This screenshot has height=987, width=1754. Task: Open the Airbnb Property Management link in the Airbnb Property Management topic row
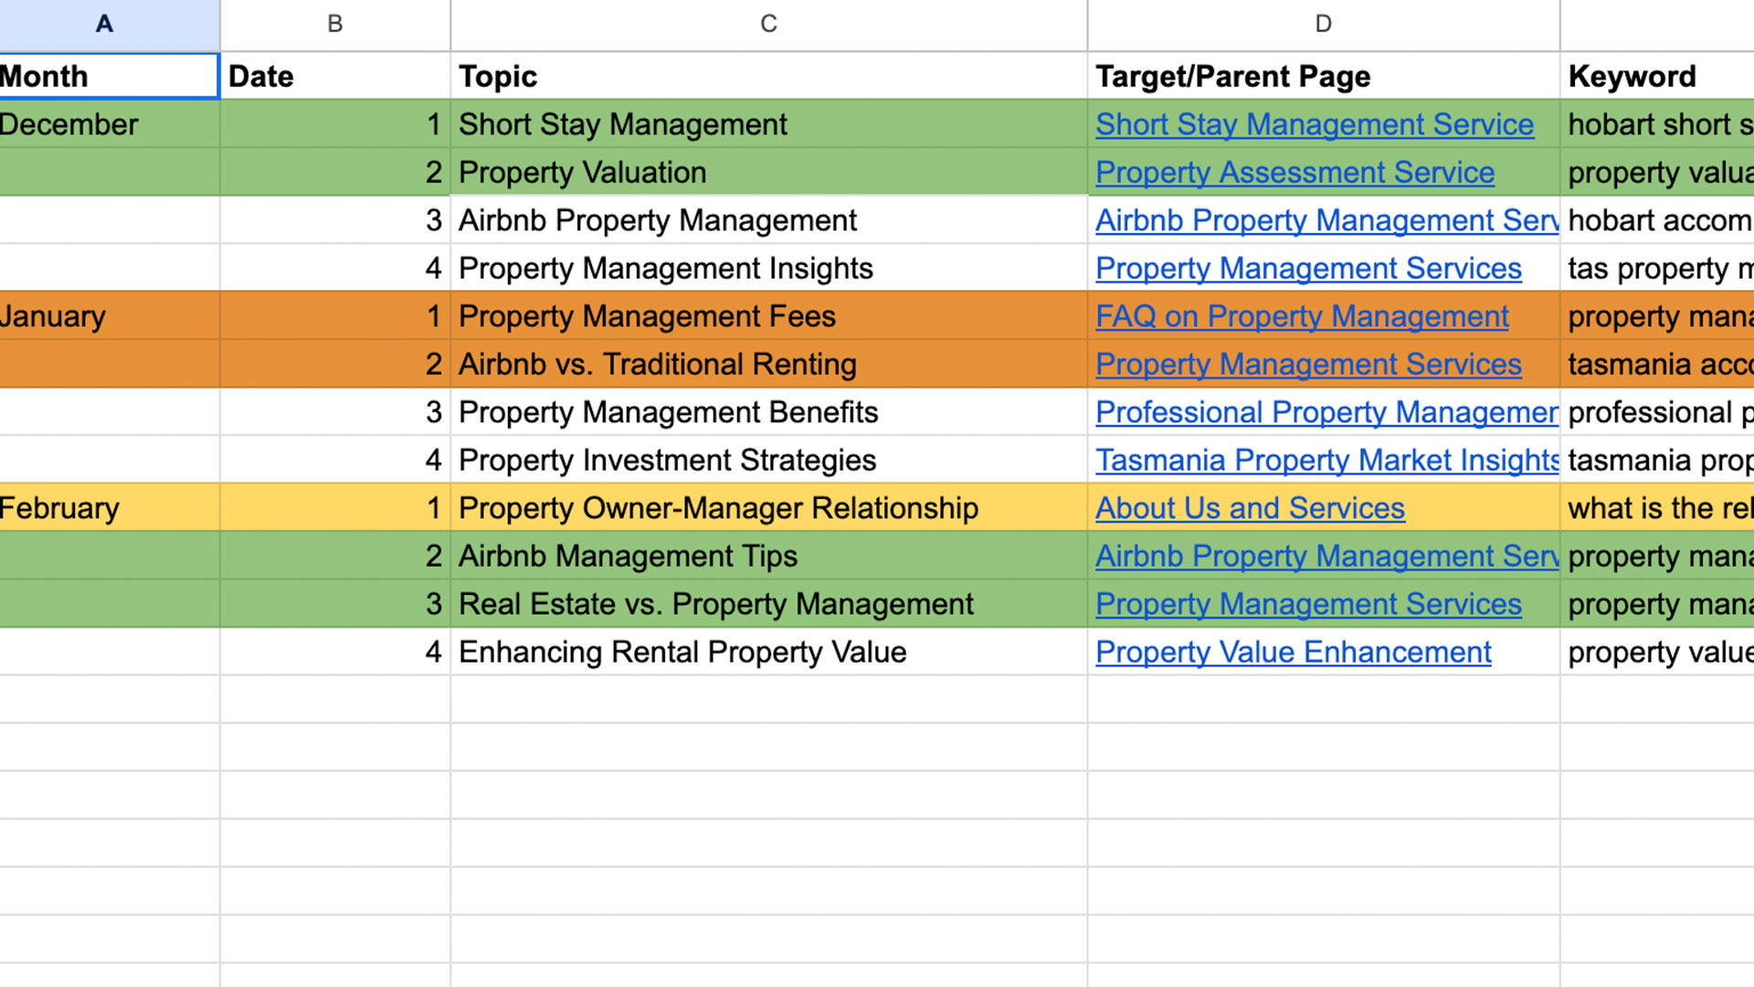1326,220
